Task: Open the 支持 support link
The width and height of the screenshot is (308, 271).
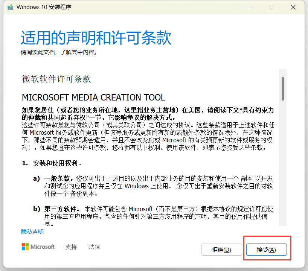Action: pos(71,247)
